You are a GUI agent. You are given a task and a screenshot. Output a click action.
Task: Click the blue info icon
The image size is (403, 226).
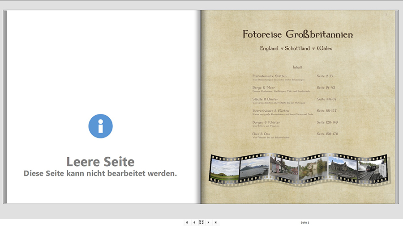click(100, 126)
